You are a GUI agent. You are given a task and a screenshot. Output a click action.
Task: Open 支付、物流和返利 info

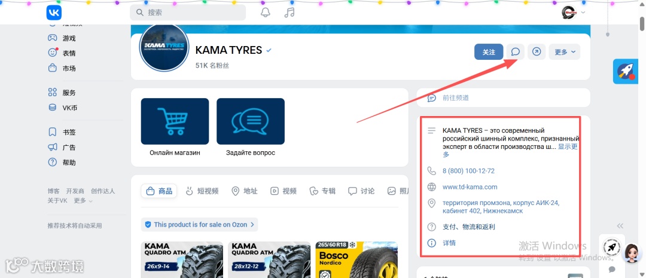point(469,227)
